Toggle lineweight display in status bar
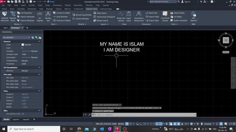236x132 pixels. coord(166,124)
